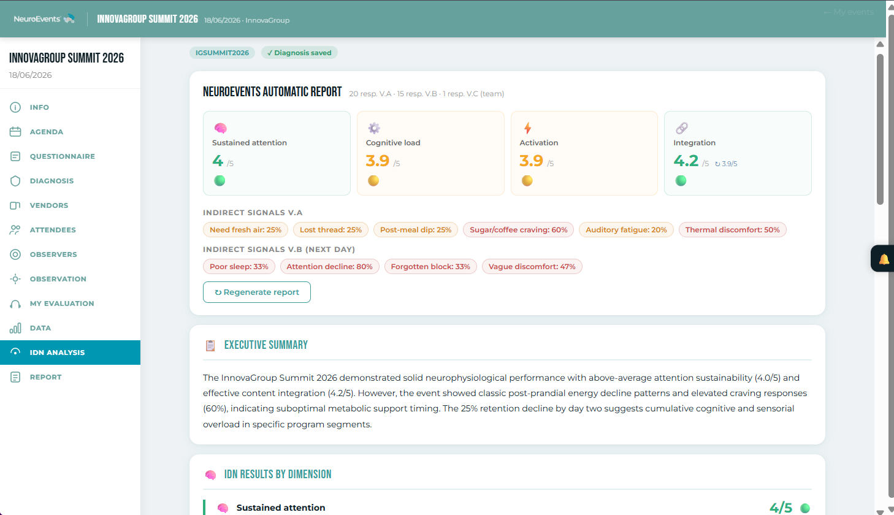Screen dimensions: 894x515
Task: Click the Observation sun-like icon
Action: pos(15,279)
